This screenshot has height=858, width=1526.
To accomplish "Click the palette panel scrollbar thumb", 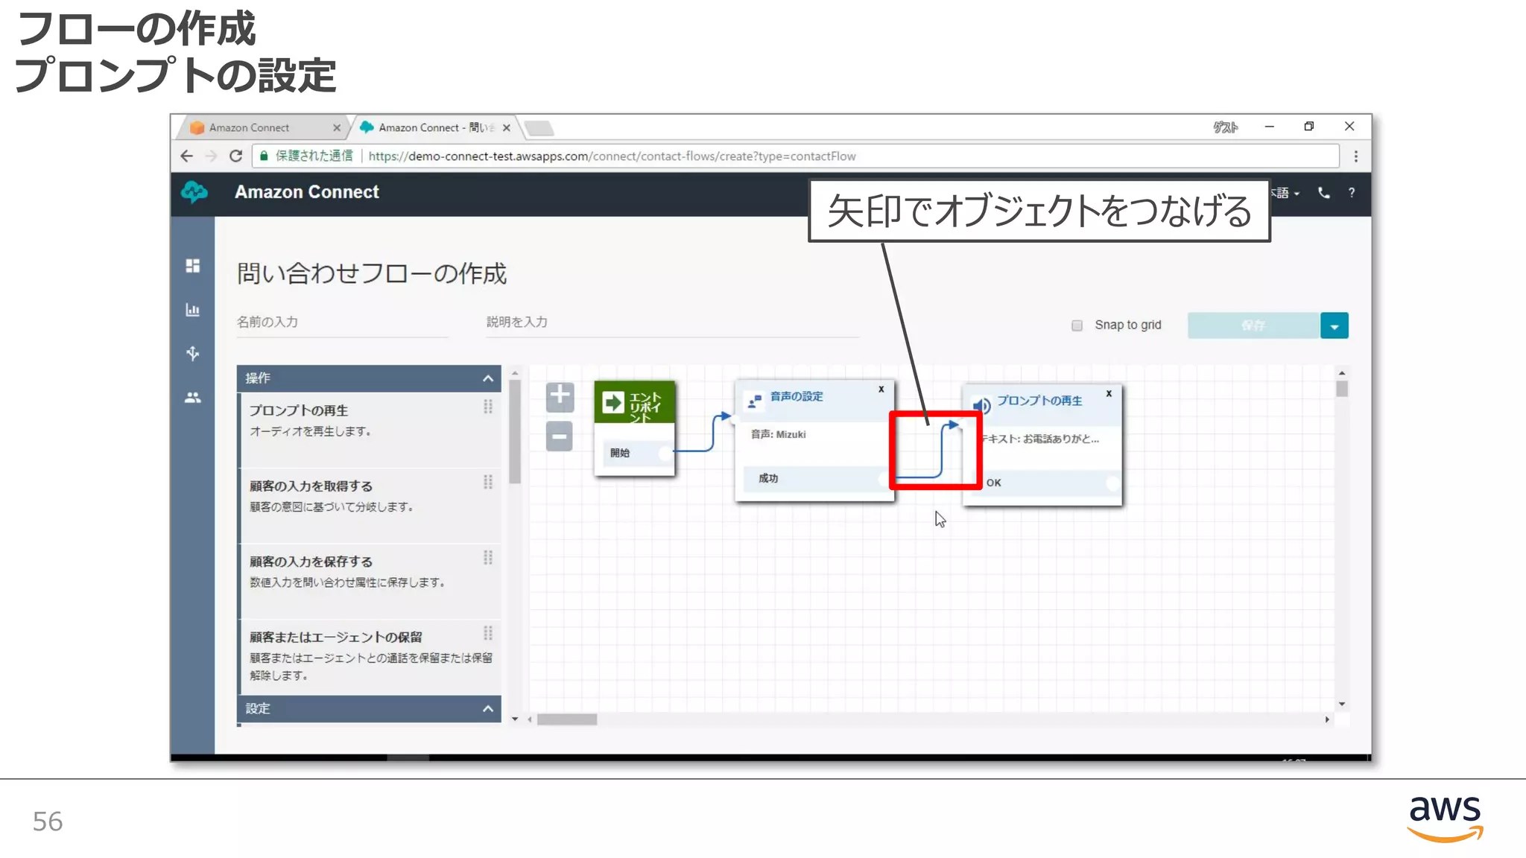I will [x=515, y=431].
